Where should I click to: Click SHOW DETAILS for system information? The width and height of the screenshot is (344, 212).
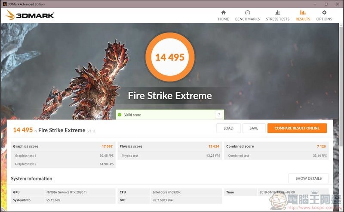coord(308,178)
